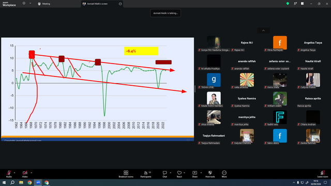Click the yellow -6.4% label on slide
This screenshot has height=186, width=331.
[141, 51]
